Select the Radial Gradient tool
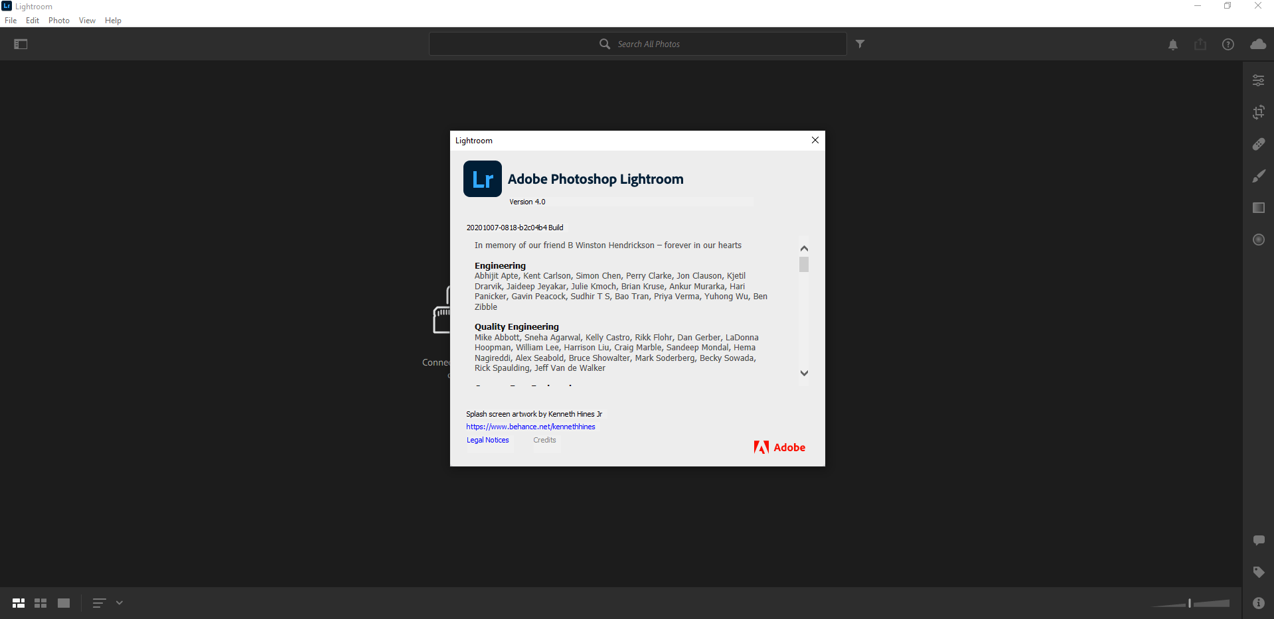Image resolution: width=1274 pixels, height=619 pixels. (1258, 240)
